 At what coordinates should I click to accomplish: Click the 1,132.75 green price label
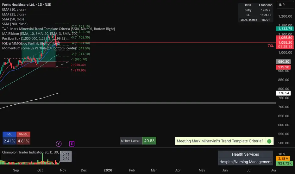[285, 28]
